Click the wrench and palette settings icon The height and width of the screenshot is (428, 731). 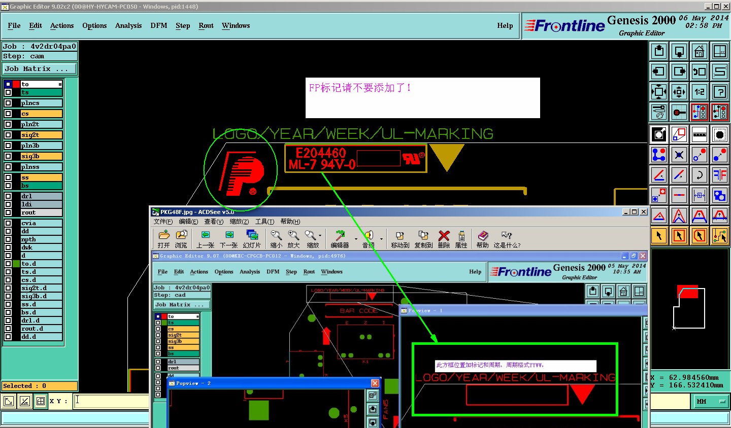[659, 112]
